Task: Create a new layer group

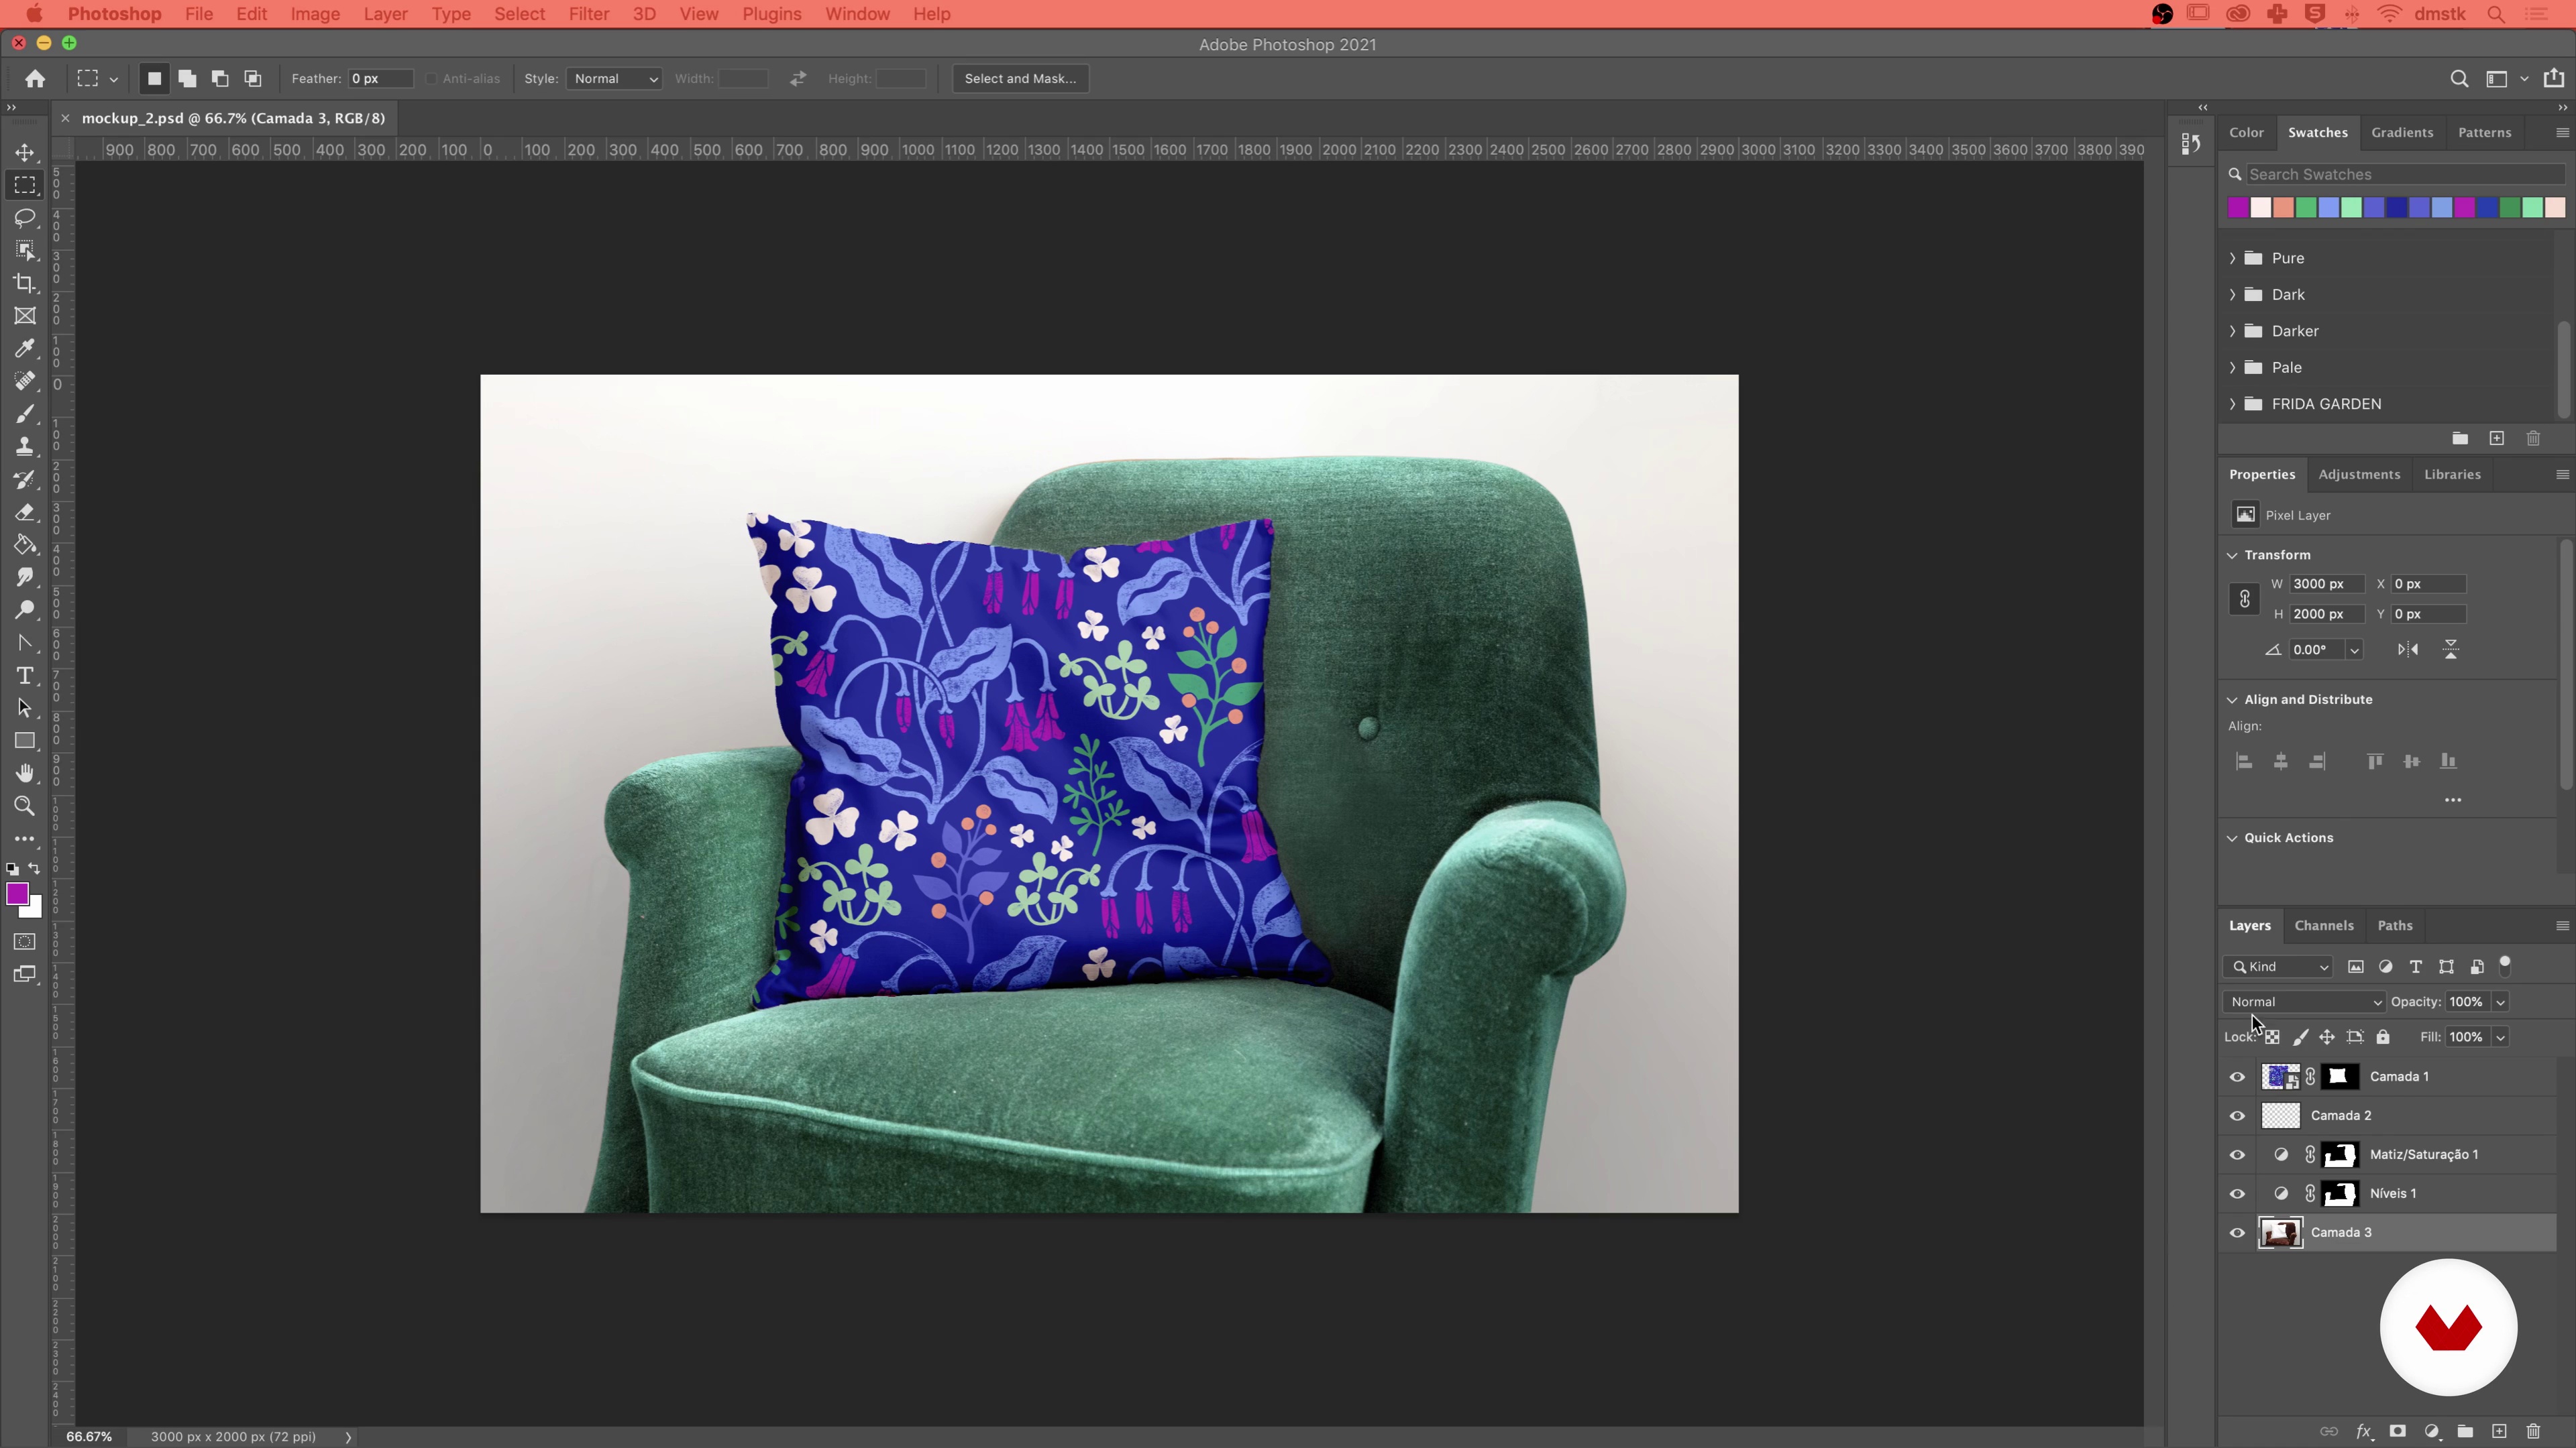Action: pos(2465,1431)
